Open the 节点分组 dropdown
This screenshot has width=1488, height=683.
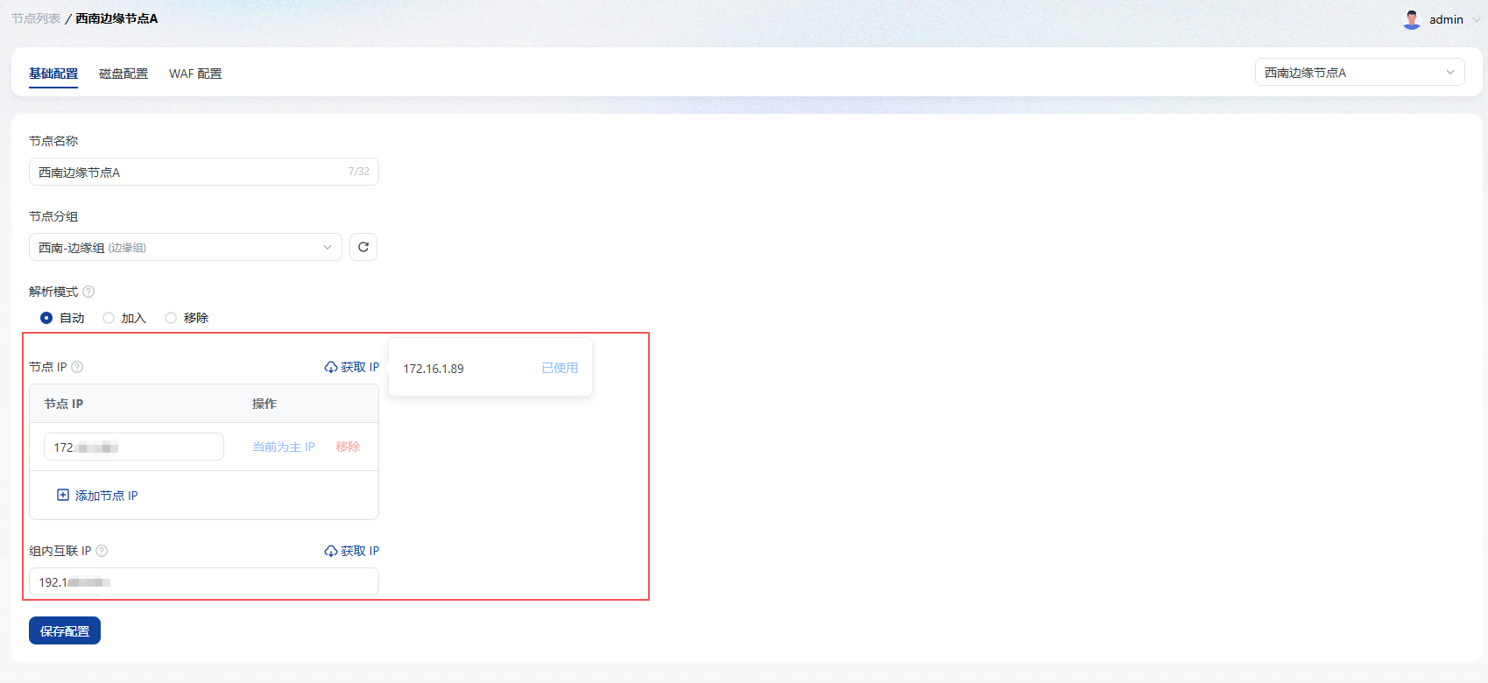pyautogui.click(x=185, y=247)
